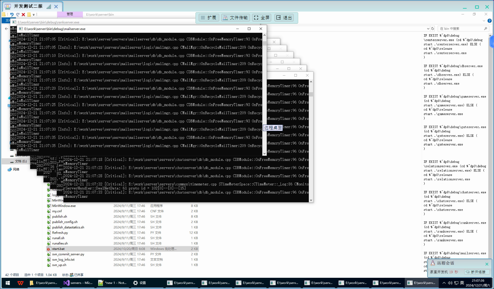Select the 管理 ribbon tab

[x=70, y=14]
